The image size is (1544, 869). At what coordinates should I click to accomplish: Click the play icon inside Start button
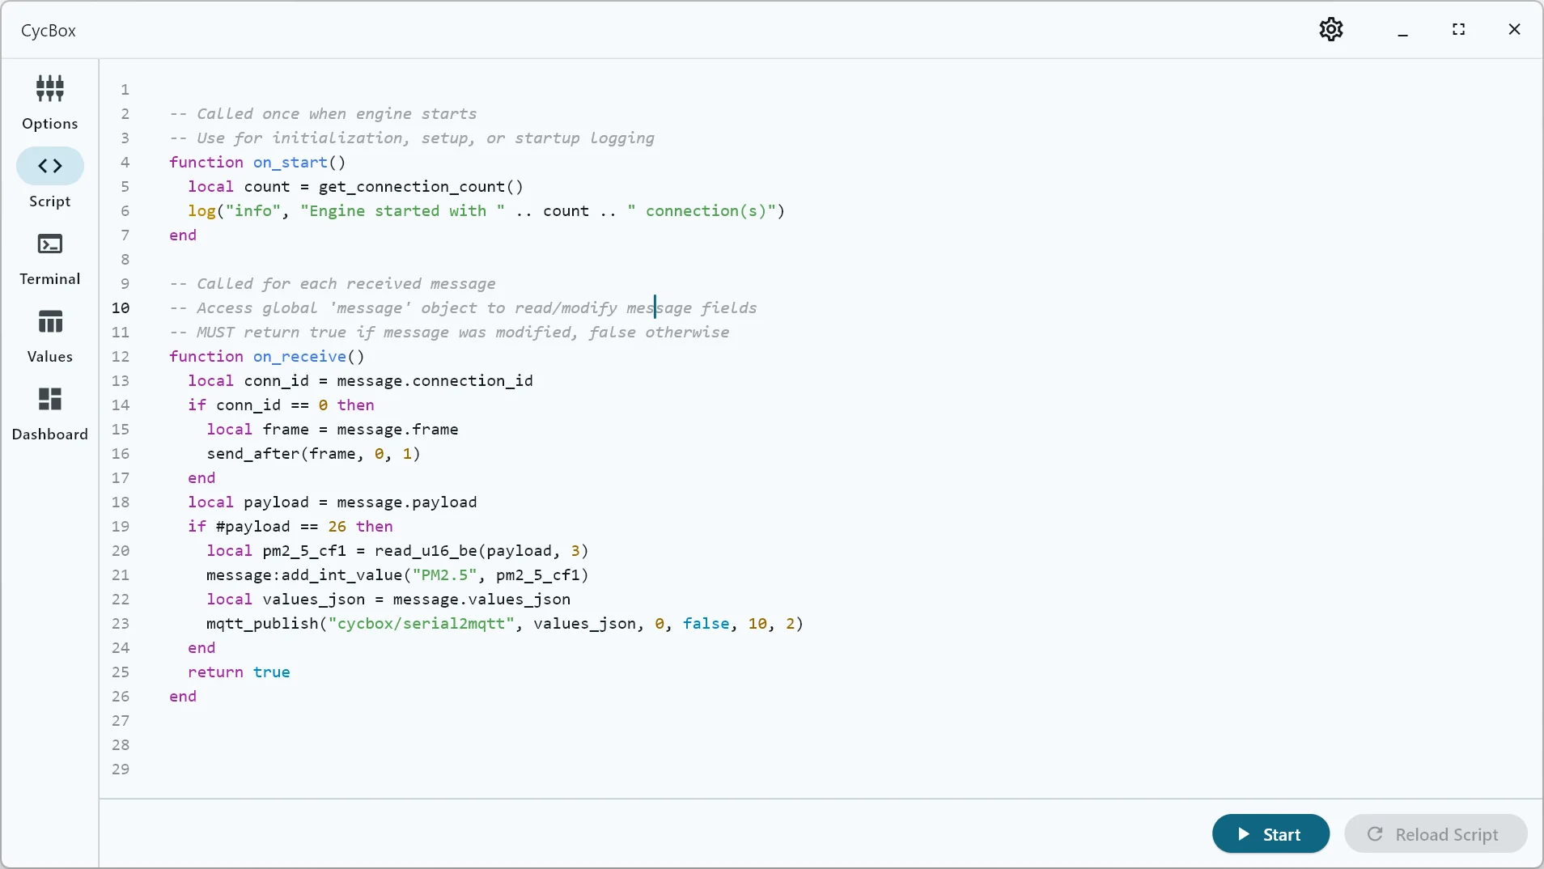(1244, 833)
